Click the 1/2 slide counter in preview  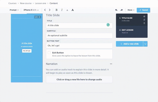click(x=36, y=17)
